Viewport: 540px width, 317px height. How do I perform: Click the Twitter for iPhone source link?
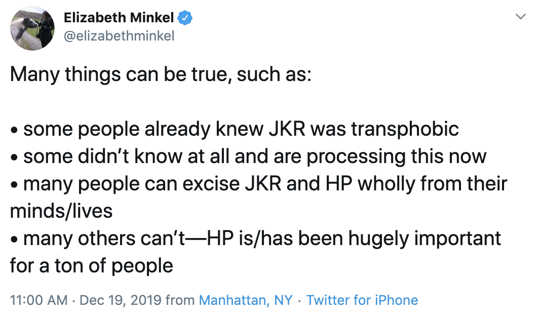(x=363, y=300)
